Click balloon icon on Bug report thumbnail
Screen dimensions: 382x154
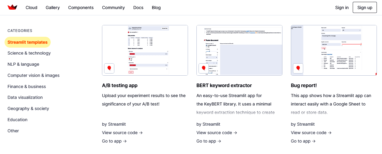tap(298, 68)
